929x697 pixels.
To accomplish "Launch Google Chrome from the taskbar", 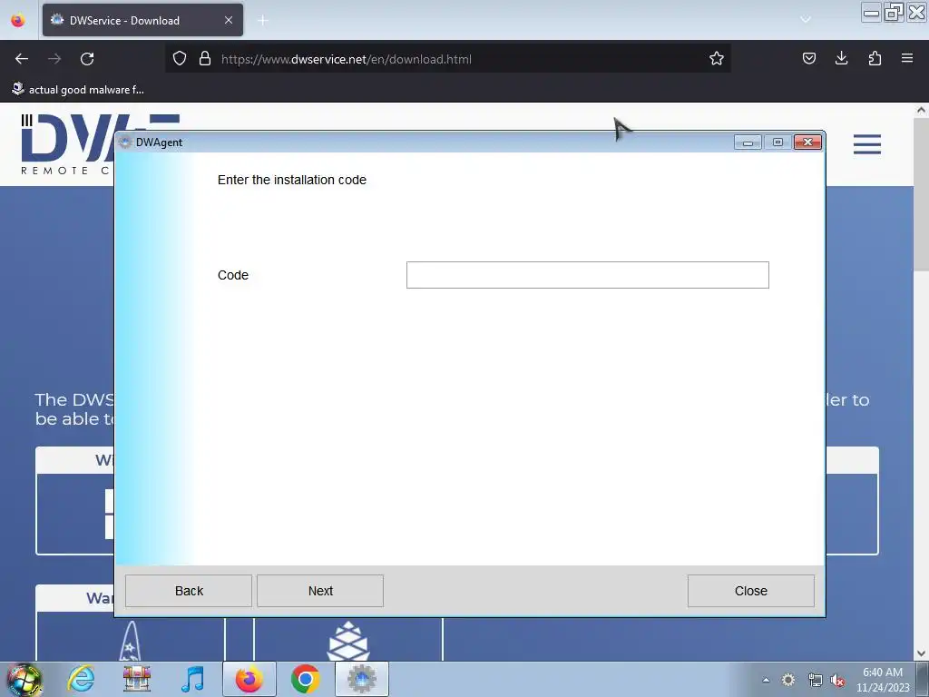I will tap(305, 679).
